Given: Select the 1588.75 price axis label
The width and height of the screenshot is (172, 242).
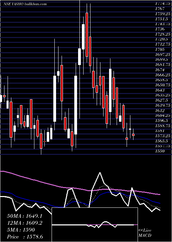Looking at the screenshot, I should tap(163, 126).
